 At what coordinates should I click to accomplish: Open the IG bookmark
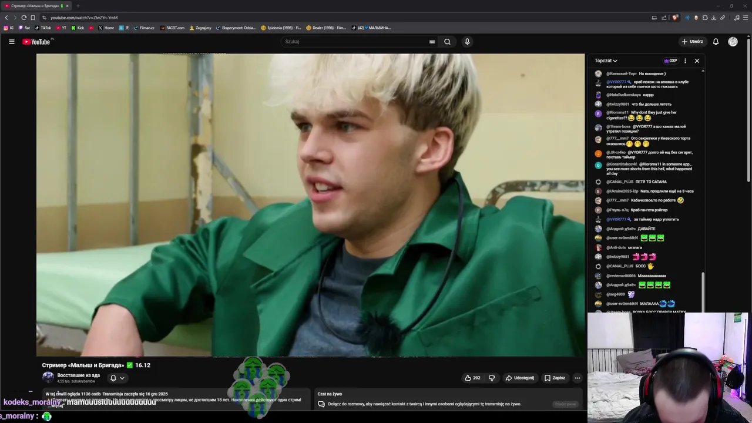tap(9, 28)
